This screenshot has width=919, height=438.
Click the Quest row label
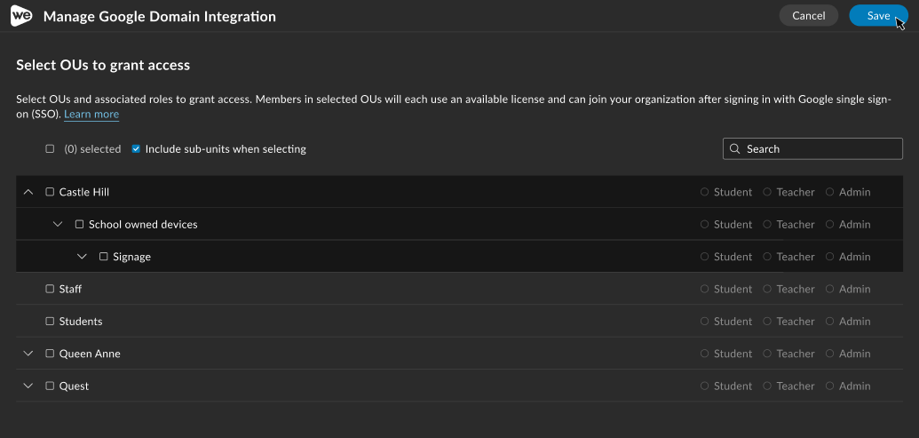point(74,386)
